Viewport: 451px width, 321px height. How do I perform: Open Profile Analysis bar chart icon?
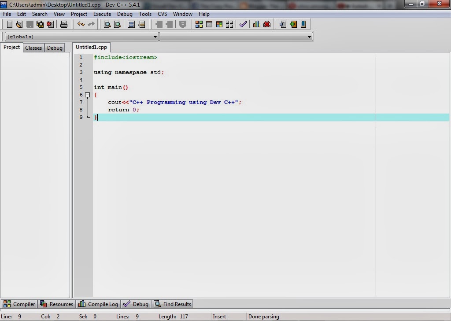coord(257,25)
